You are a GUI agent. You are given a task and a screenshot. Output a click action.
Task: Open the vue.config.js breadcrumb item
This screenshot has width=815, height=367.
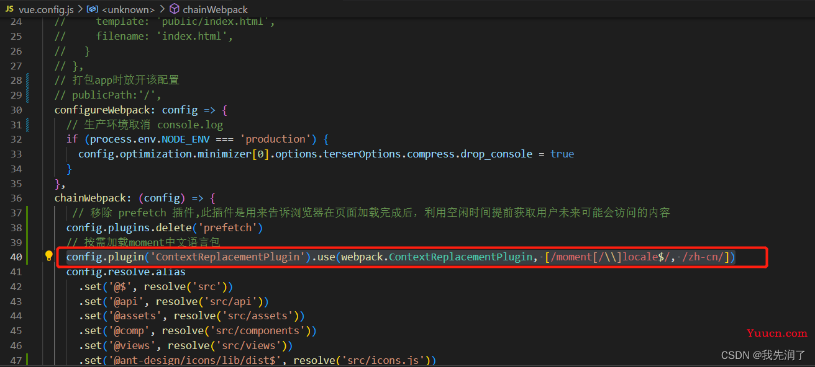[x=47, y=9]
